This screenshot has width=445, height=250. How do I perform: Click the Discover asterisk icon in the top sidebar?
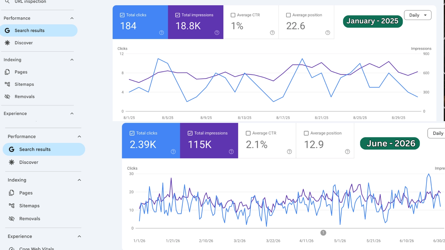coord(7,43)
